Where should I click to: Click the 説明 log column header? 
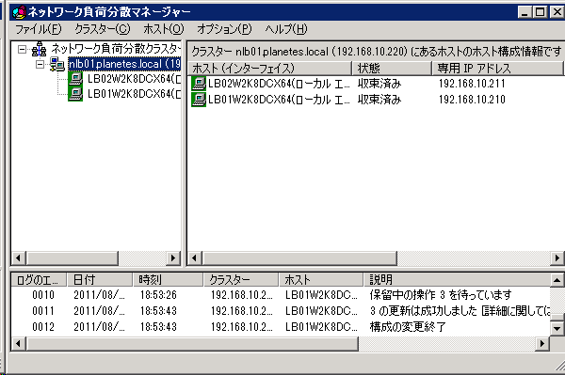[457, 279]
